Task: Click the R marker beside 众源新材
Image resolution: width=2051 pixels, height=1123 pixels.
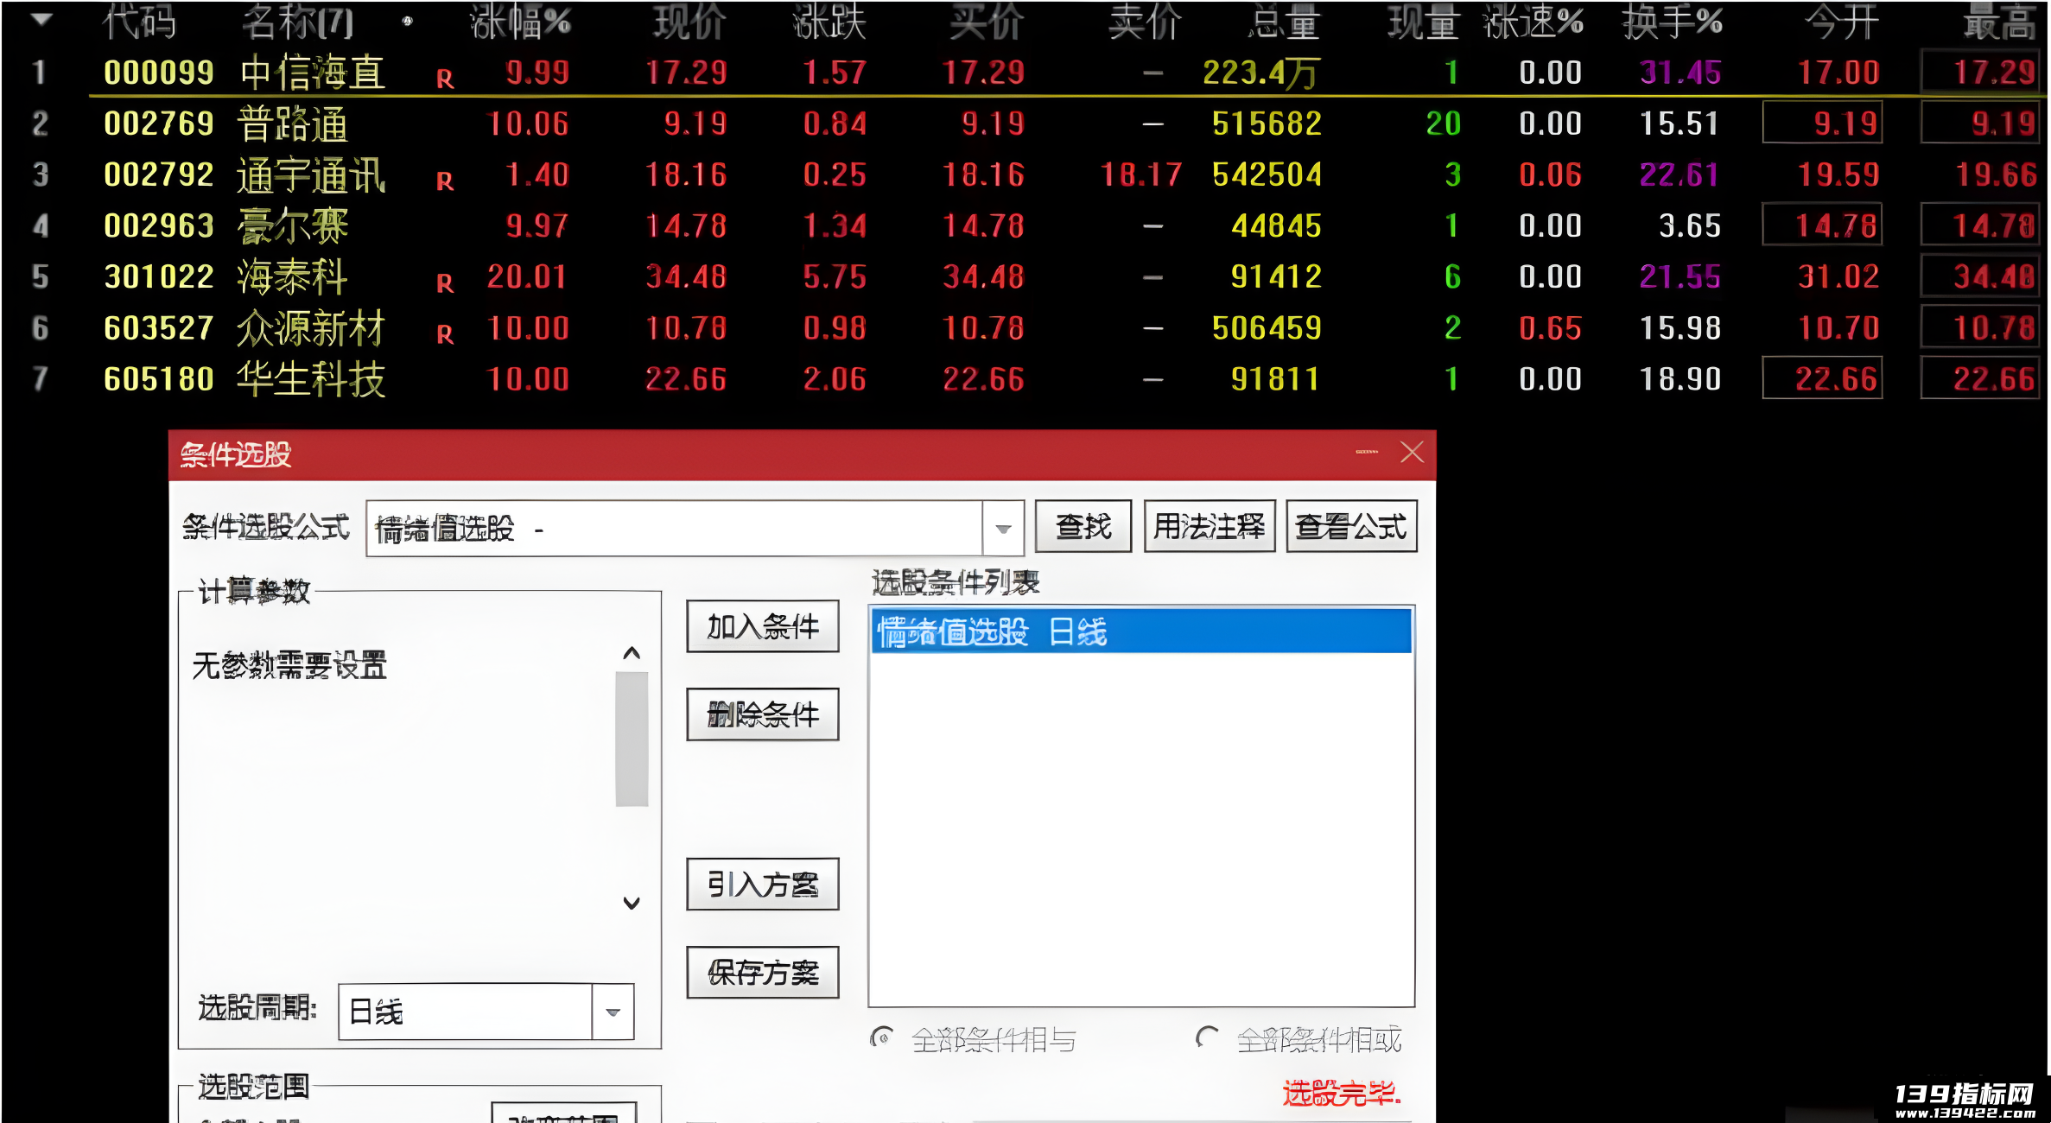Action: click(445, 334)
